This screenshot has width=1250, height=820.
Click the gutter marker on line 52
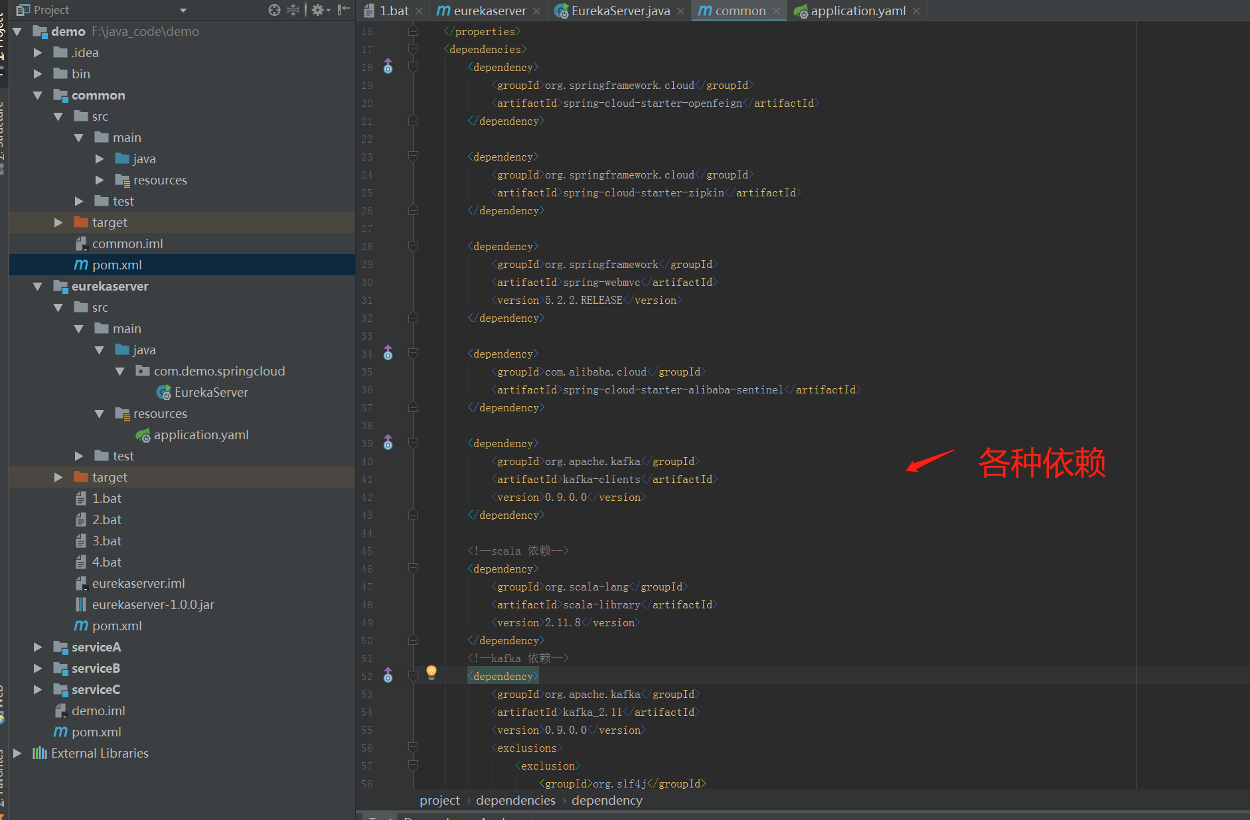(x=388, y=676)
